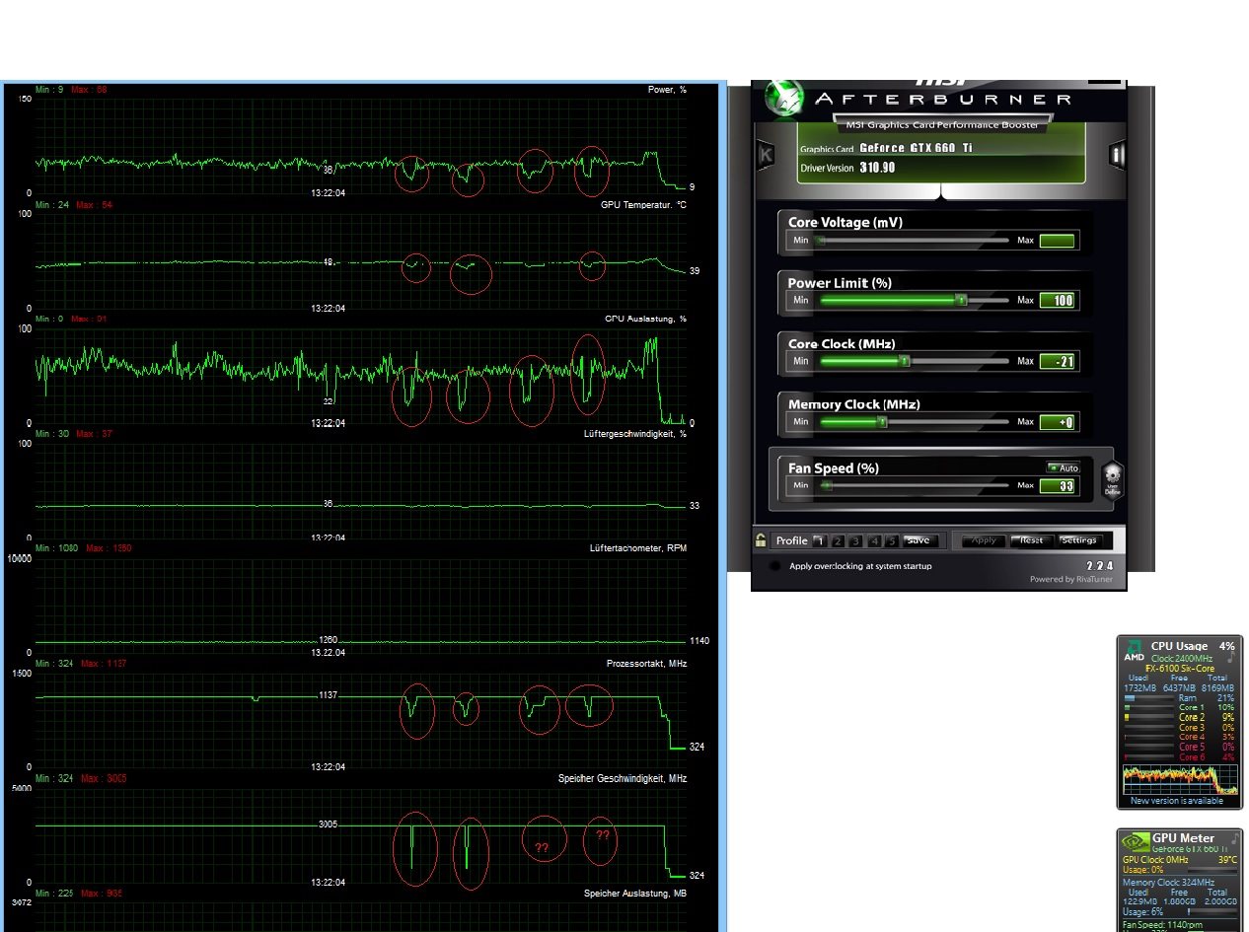Viewport: 1249px width, 932px height.
Task: Click the Memory Clock value field showing +0
Action: pos(1058,422)
